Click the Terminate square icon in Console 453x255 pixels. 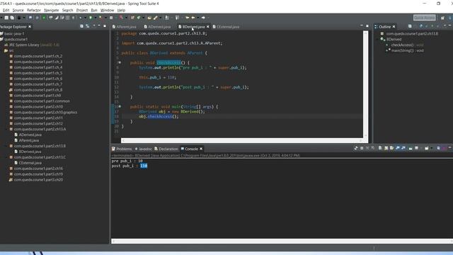tap(362, 148)
